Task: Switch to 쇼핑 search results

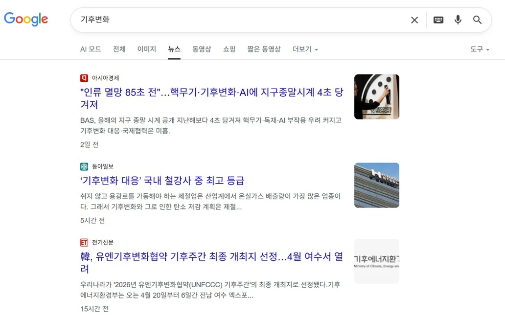Action: [229, 49]
